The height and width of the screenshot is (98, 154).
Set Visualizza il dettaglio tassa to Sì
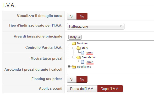pos(72,16)
